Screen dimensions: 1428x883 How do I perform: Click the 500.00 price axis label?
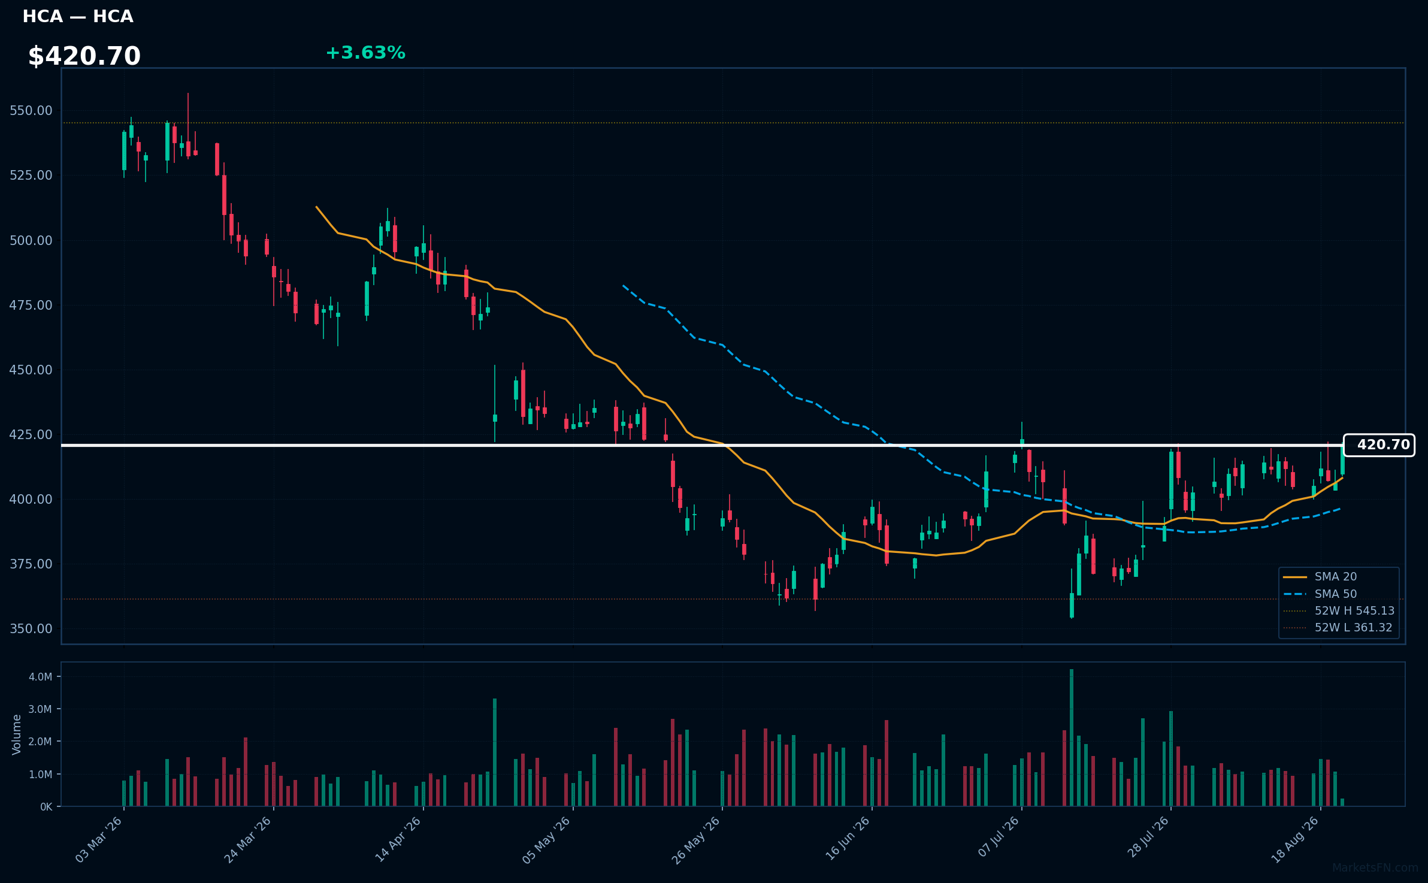(x=31, y=240)
